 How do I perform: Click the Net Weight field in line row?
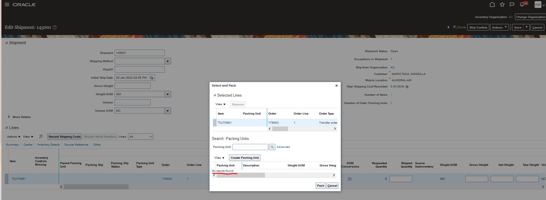(502, 179)
